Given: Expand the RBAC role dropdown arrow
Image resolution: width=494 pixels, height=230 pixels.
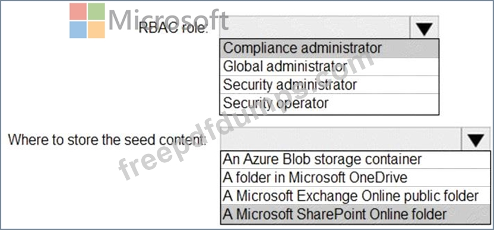Looking at the screenshot, I should (x=425, y=27).
